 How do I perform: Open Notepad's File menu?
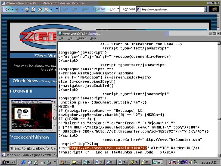coord(61,38)
